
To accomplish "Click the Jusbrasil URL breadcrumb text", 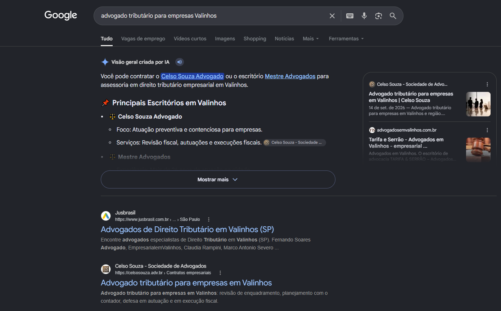I will 157,219.
